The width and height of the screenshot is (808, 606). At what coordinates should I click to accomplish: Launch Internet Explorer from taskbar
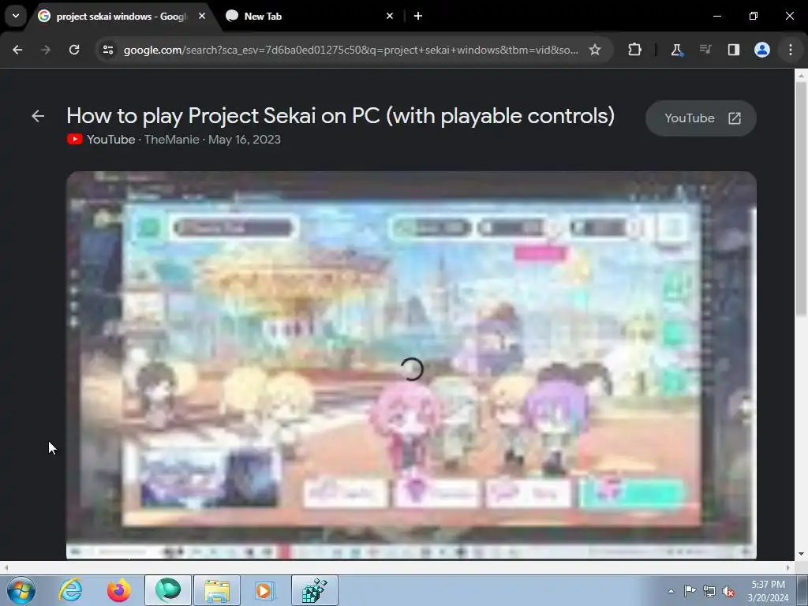pyautogui.click(x=70, y=590)
